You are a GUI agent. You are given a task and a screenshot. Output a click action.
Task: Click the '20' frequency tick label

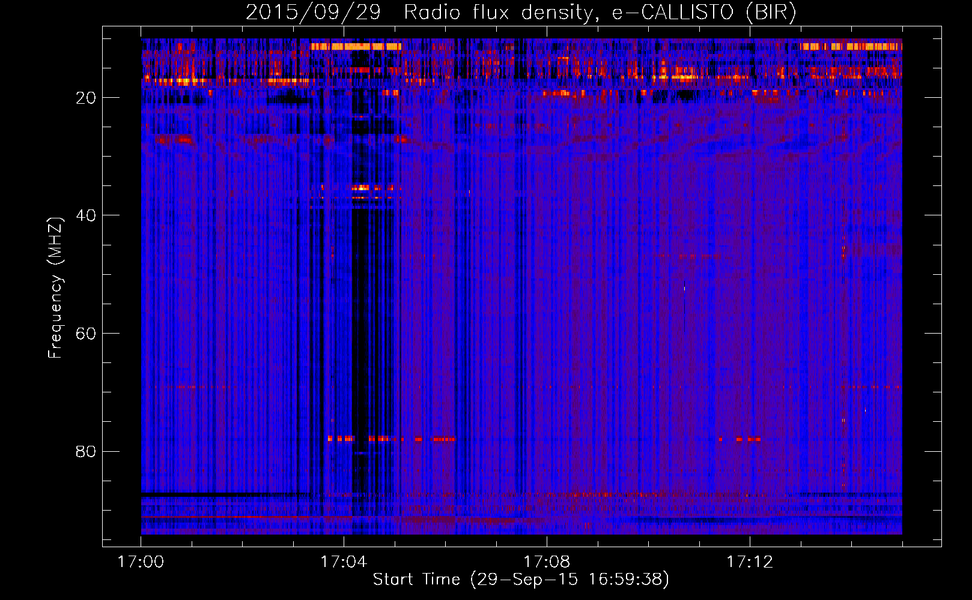click(86, 98)
